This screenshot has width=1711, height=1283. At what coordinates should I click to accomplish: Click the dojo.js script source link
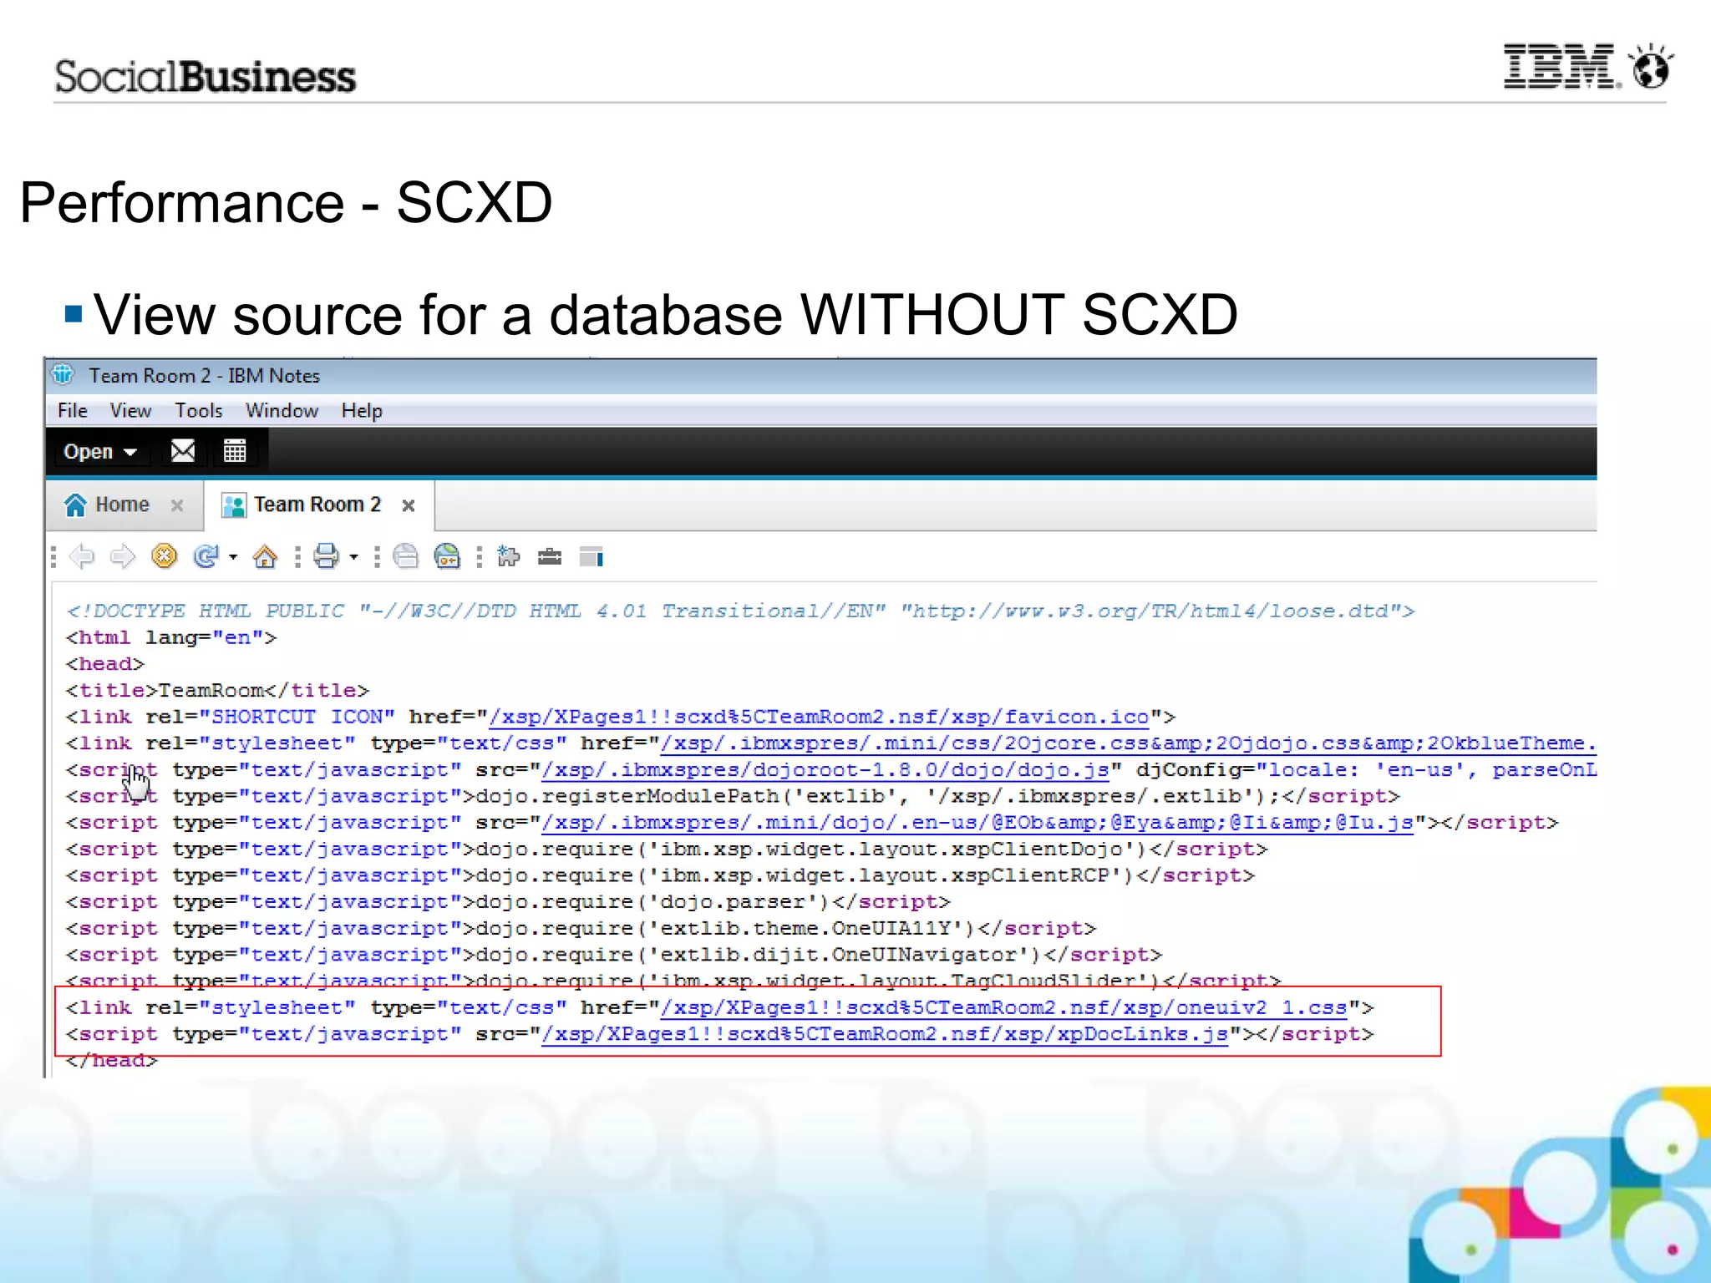[x=825, y=770]
